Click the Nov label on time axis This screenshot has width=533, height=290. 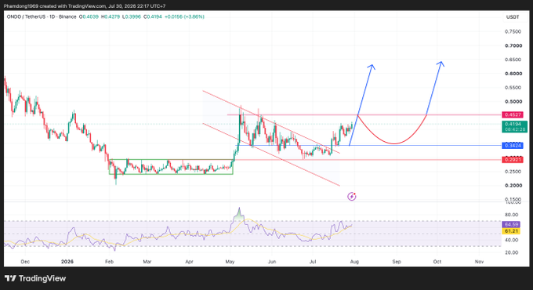[479, 262]
